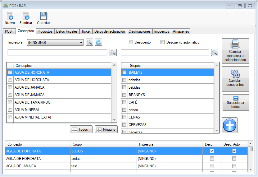Click the Desc. Auto column header
Viewport: 258px width, 177px height.
tap(234, 144)
